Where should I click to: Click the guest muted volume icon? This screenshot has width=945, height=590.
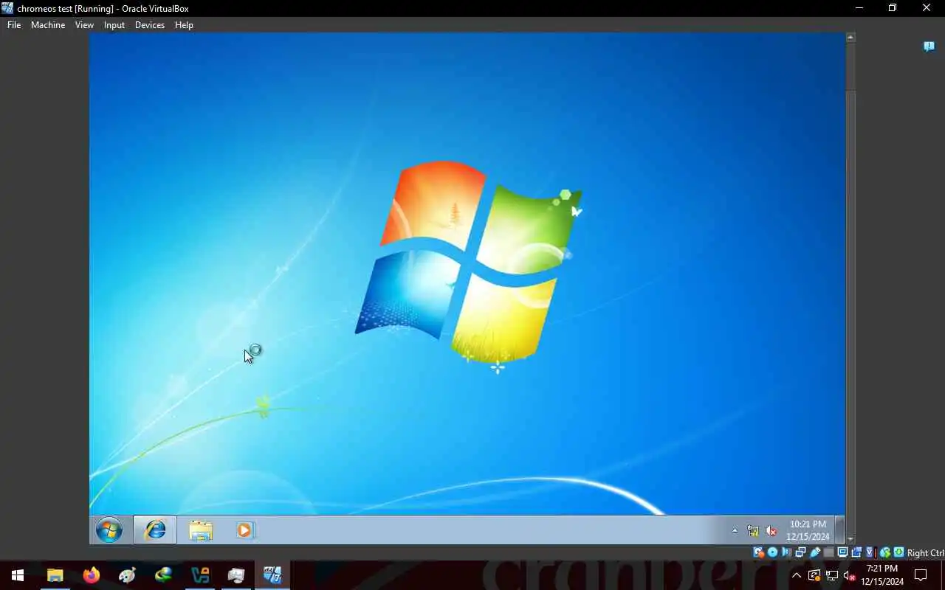click(771, 530)
